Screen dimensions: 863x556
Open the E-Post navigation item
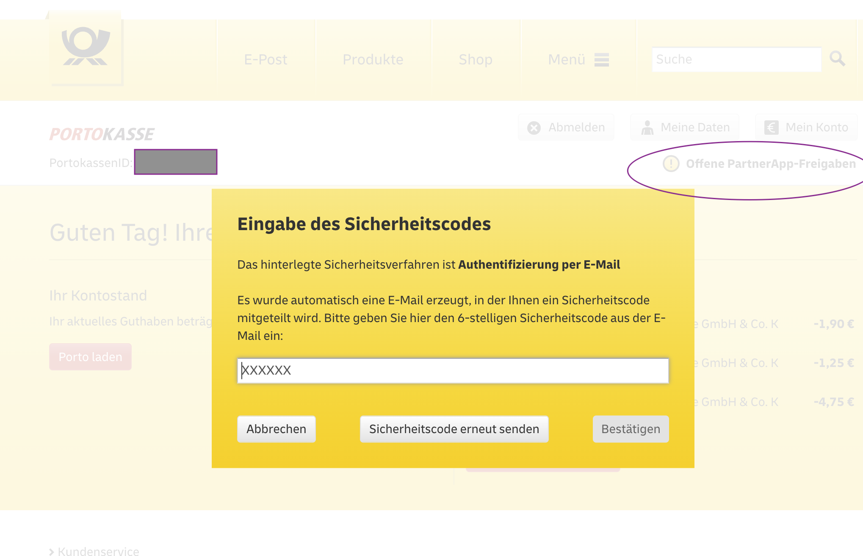266,59
